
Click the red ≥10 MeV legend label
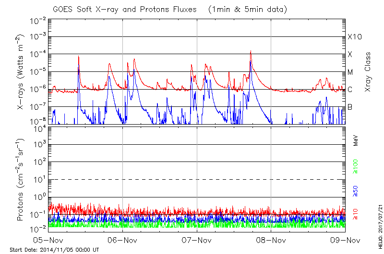[356, 215]
